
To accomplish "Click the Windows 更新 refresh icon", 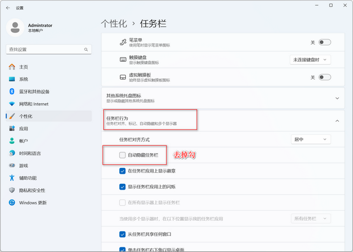I will pyautogui.click(x=12, y=203).
